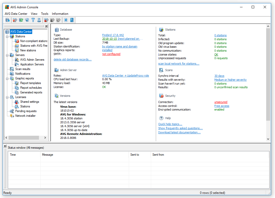Click the Notifications tree icon
The width and height of the screenshot is (275, 198).
click(x=12, y=74)
